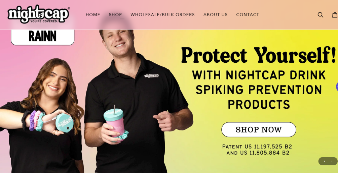Switch to the second dim slideshow dot
Screen dimensions: 338x173
[331, 161]
